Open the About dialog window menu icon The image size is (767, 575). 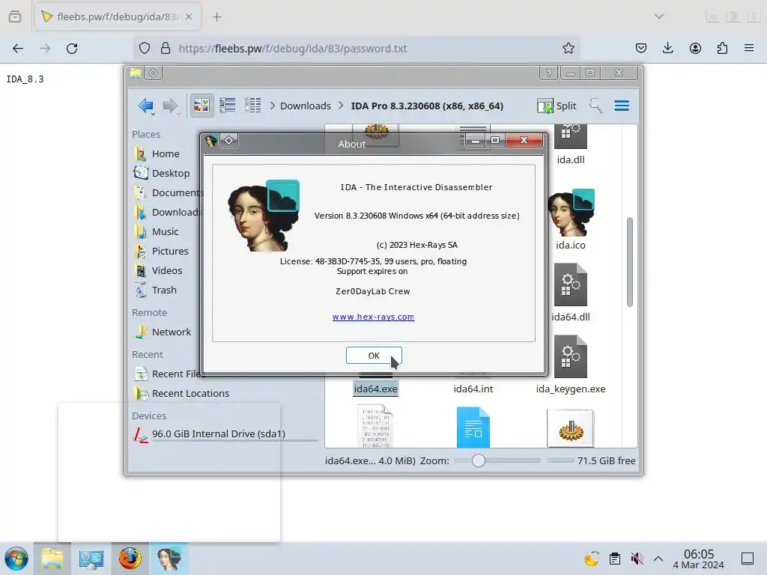click(x=211, y=141)
